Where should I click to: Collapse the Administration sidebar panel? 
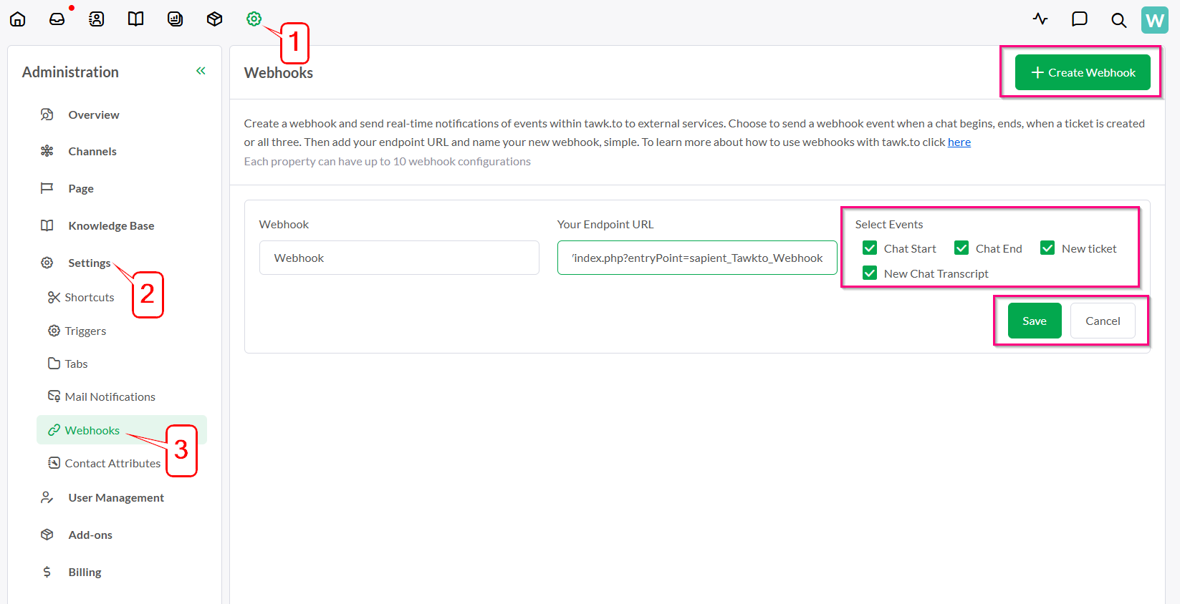[x=201, y=71]
